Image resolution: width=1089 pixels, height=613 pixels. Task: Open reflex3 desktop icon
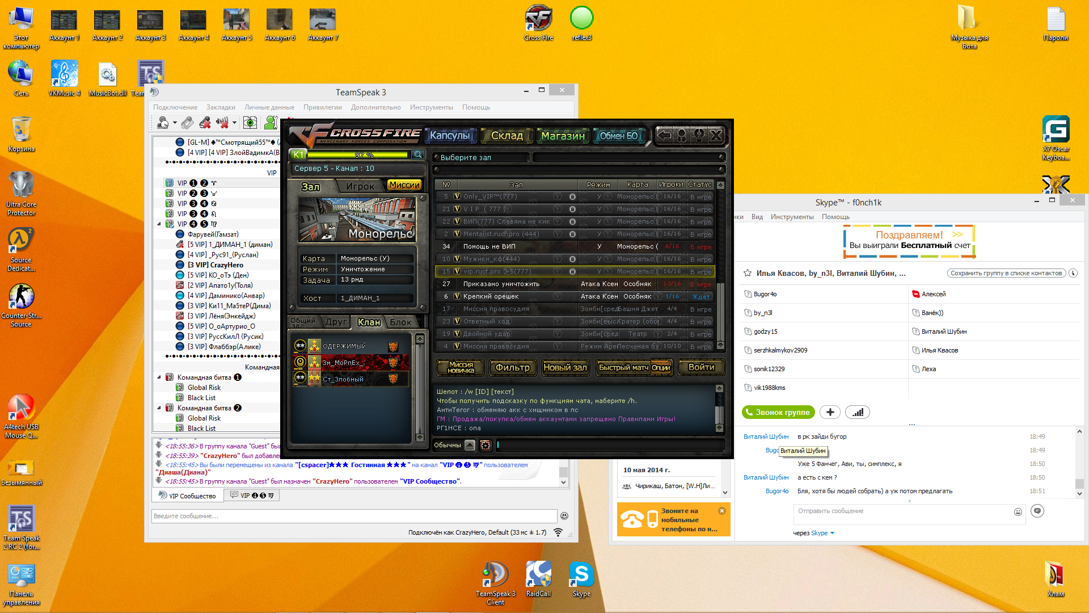coord(581,23)
